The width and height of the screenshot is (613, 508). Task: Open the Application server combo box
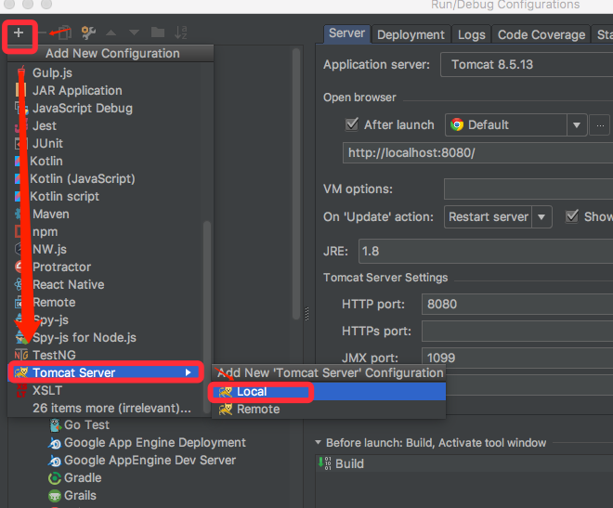coord(527,64)
